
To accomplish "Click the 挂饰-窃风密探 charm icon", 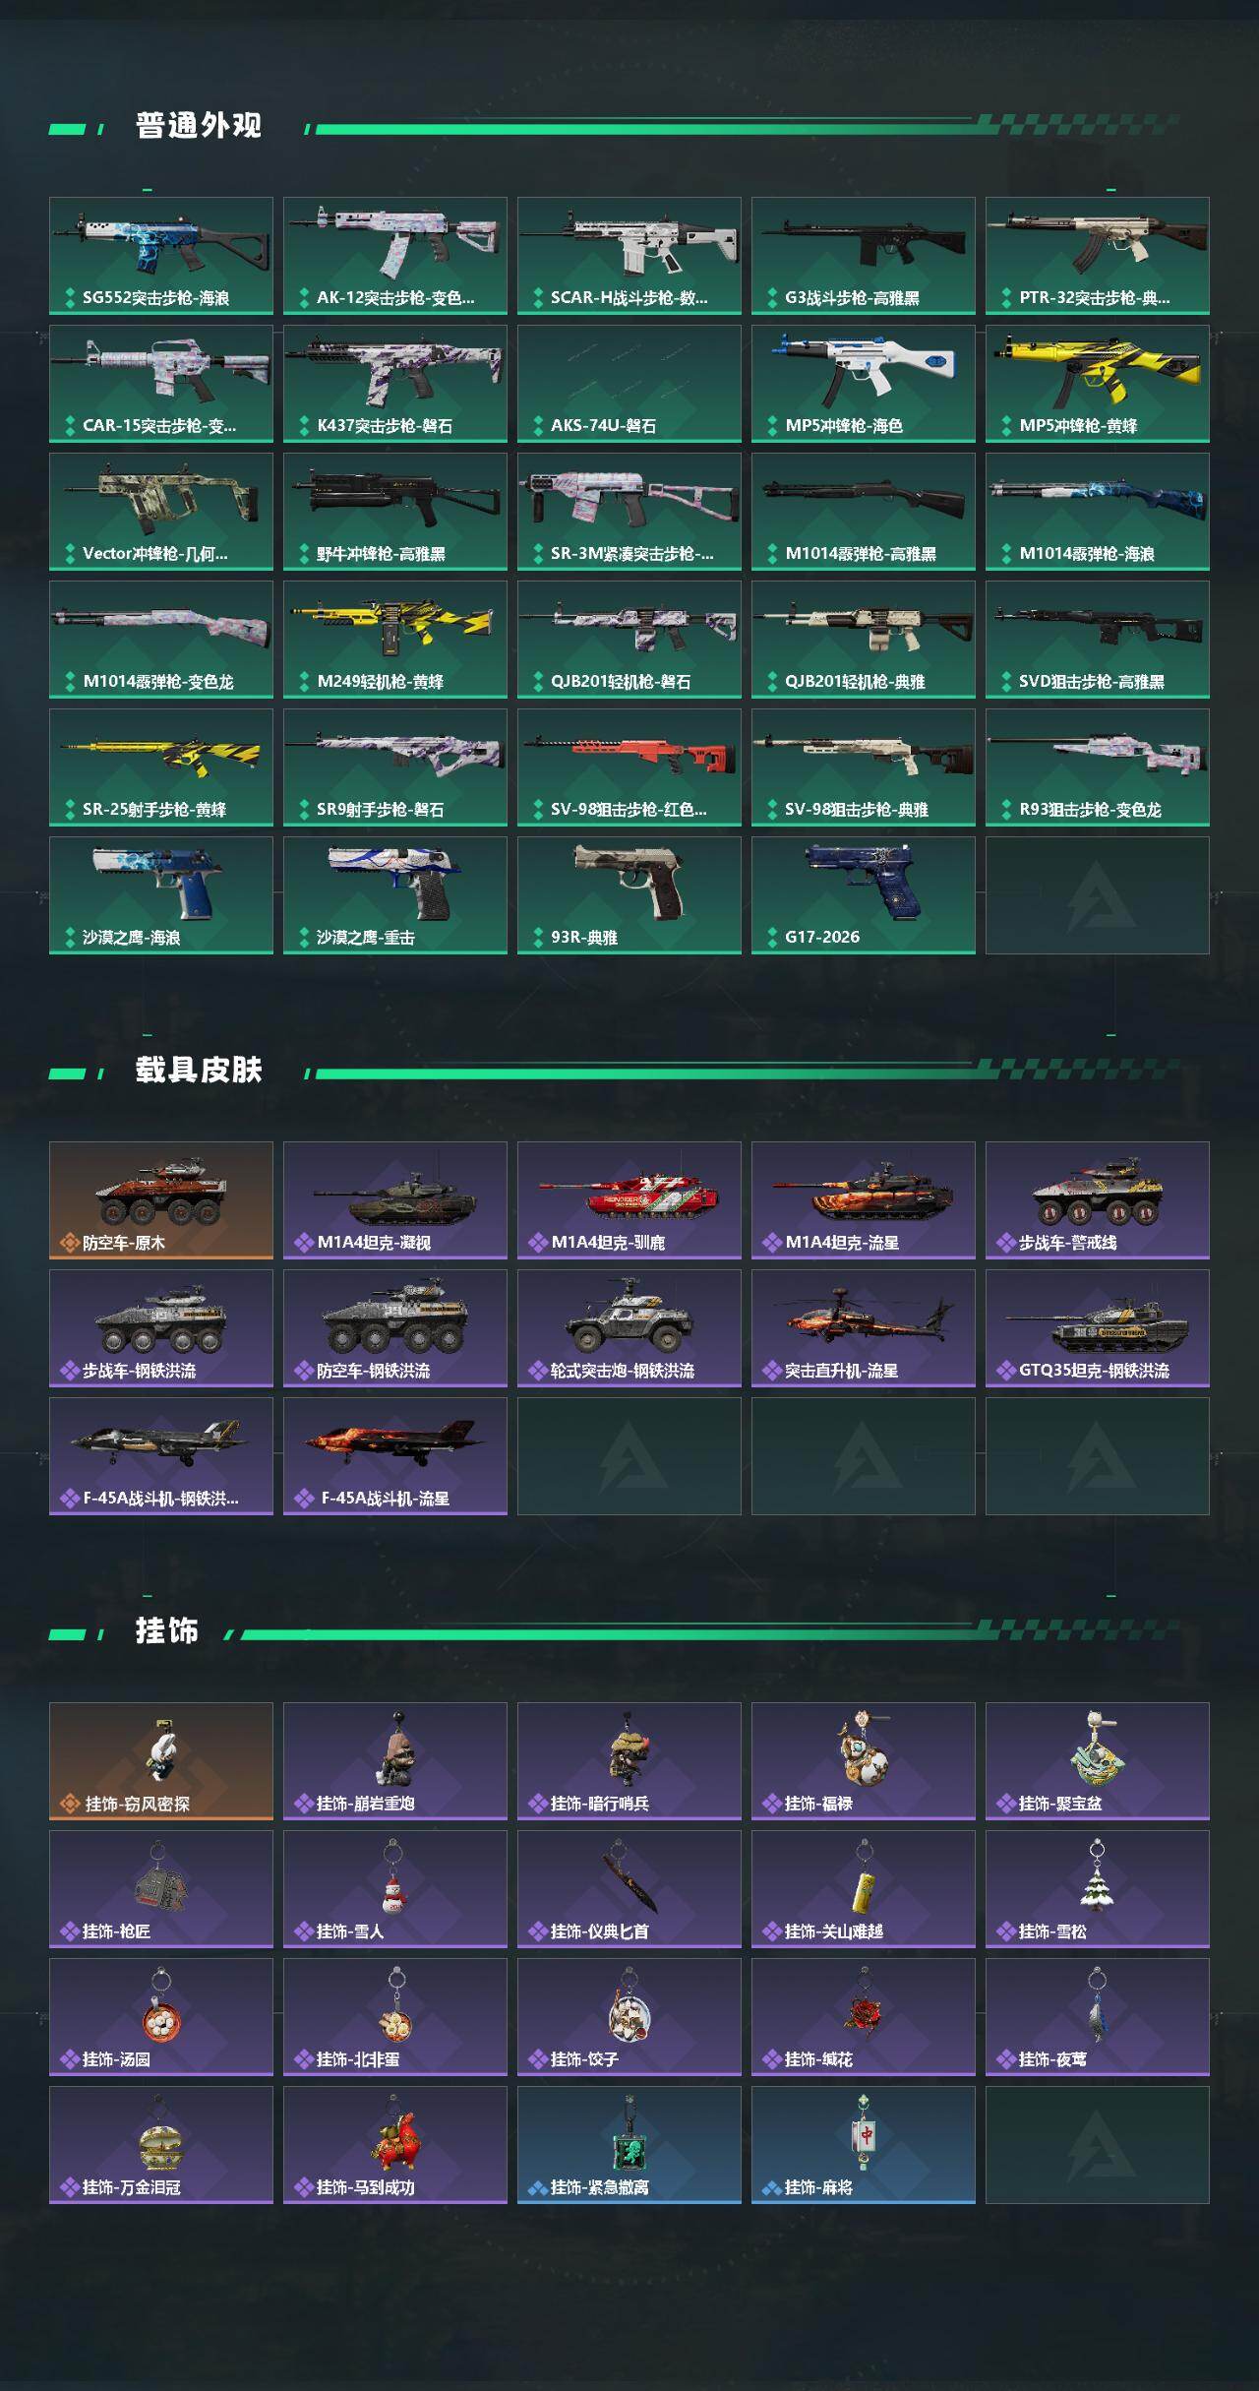I will [161, 1761].
